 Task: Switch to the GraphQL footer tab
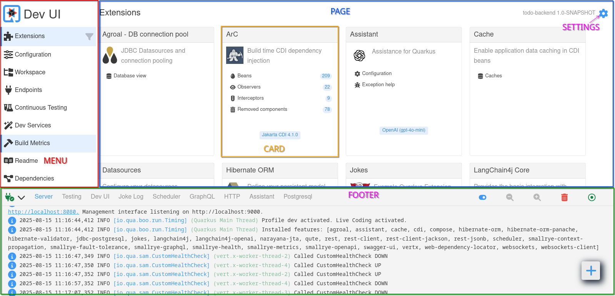[x=202, y=197]
